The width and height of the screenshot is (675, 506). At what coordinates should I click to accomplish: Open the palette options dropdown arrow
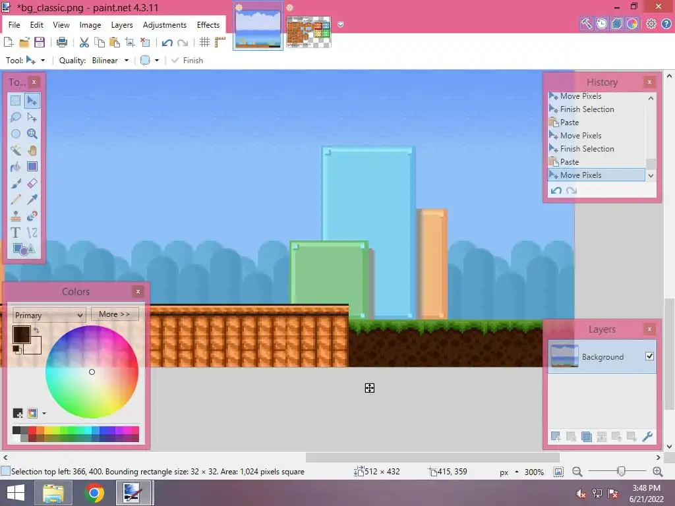tap(44, 414)
